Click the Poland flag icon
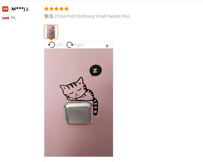The image size is (203, 162). point(6,17)
